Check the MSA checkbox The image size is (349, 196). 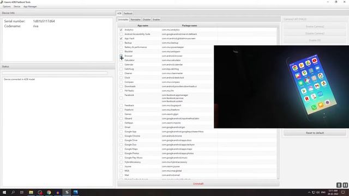click(121, 171)
